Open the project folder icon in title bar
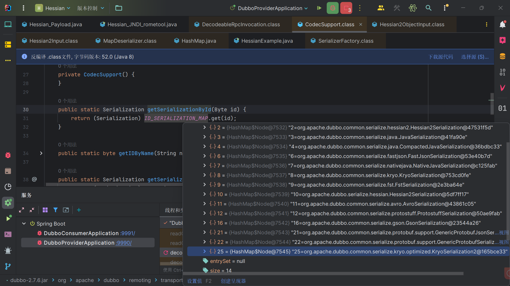 [118, 8]
